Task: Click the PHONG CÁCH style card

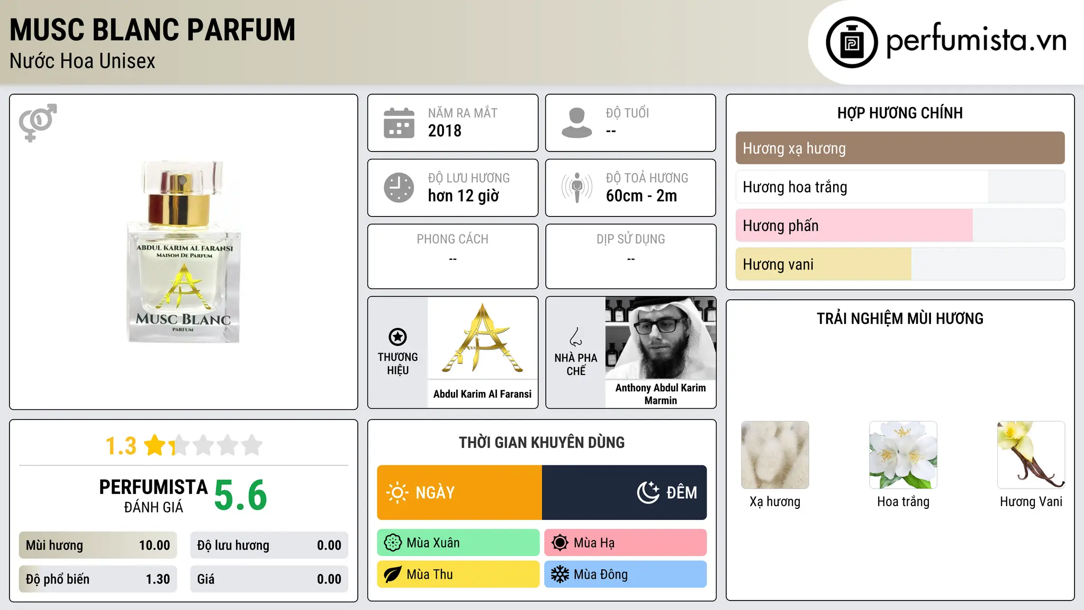Action: coord(453,256)
